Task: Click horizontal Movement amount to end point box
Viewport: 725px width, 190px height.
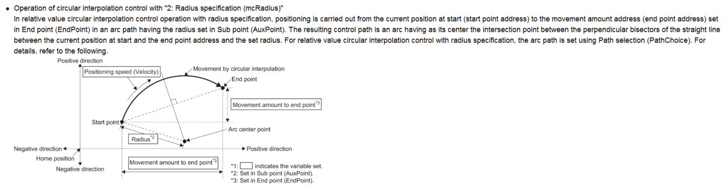Action: (173, 163)
